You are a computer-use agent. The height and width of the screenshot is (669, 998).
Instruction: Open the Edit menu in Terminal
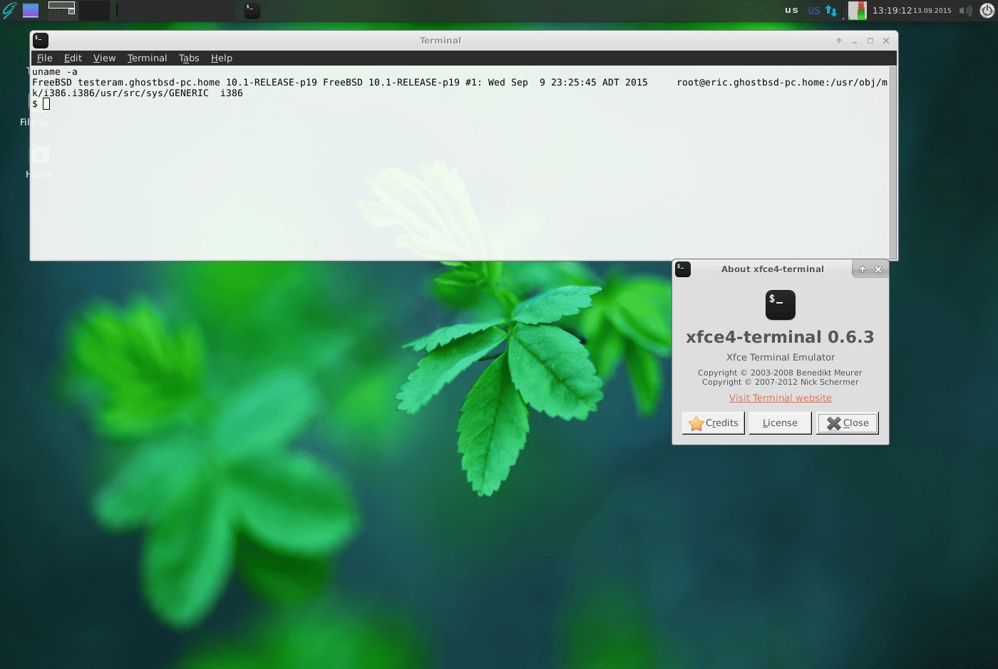pos(73,58)
